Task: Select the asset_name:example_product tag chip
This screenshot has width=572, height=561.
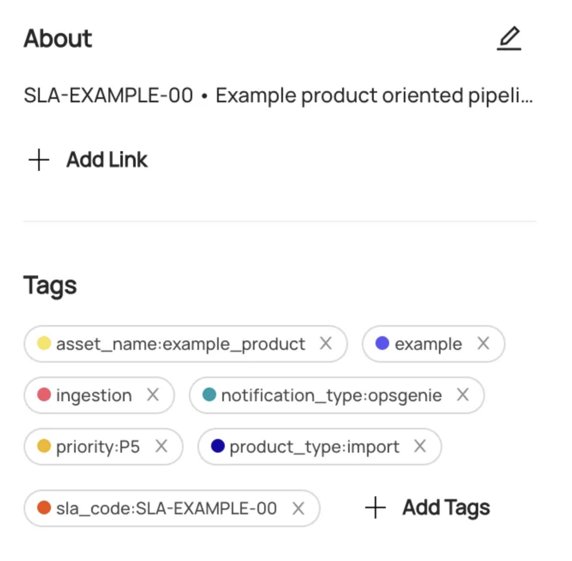Action: [x=180, y=343]
